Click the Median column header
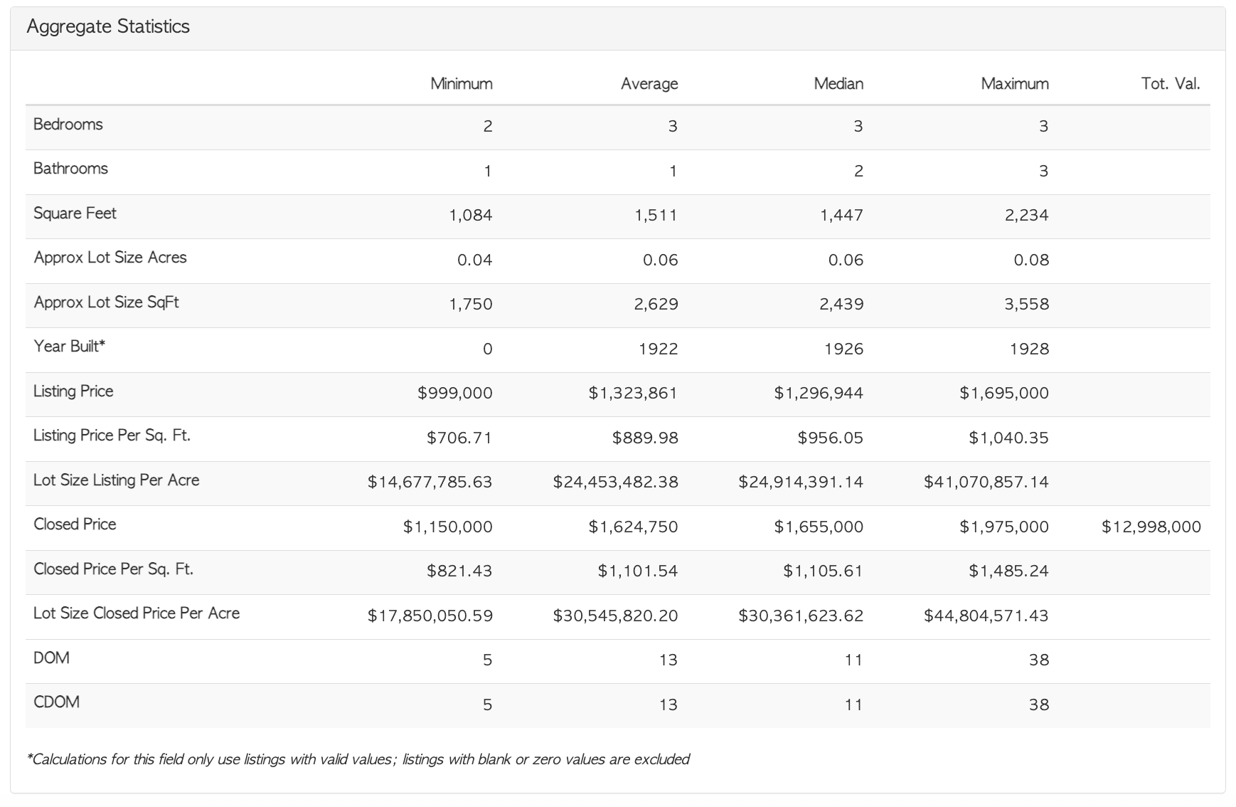 838,84
